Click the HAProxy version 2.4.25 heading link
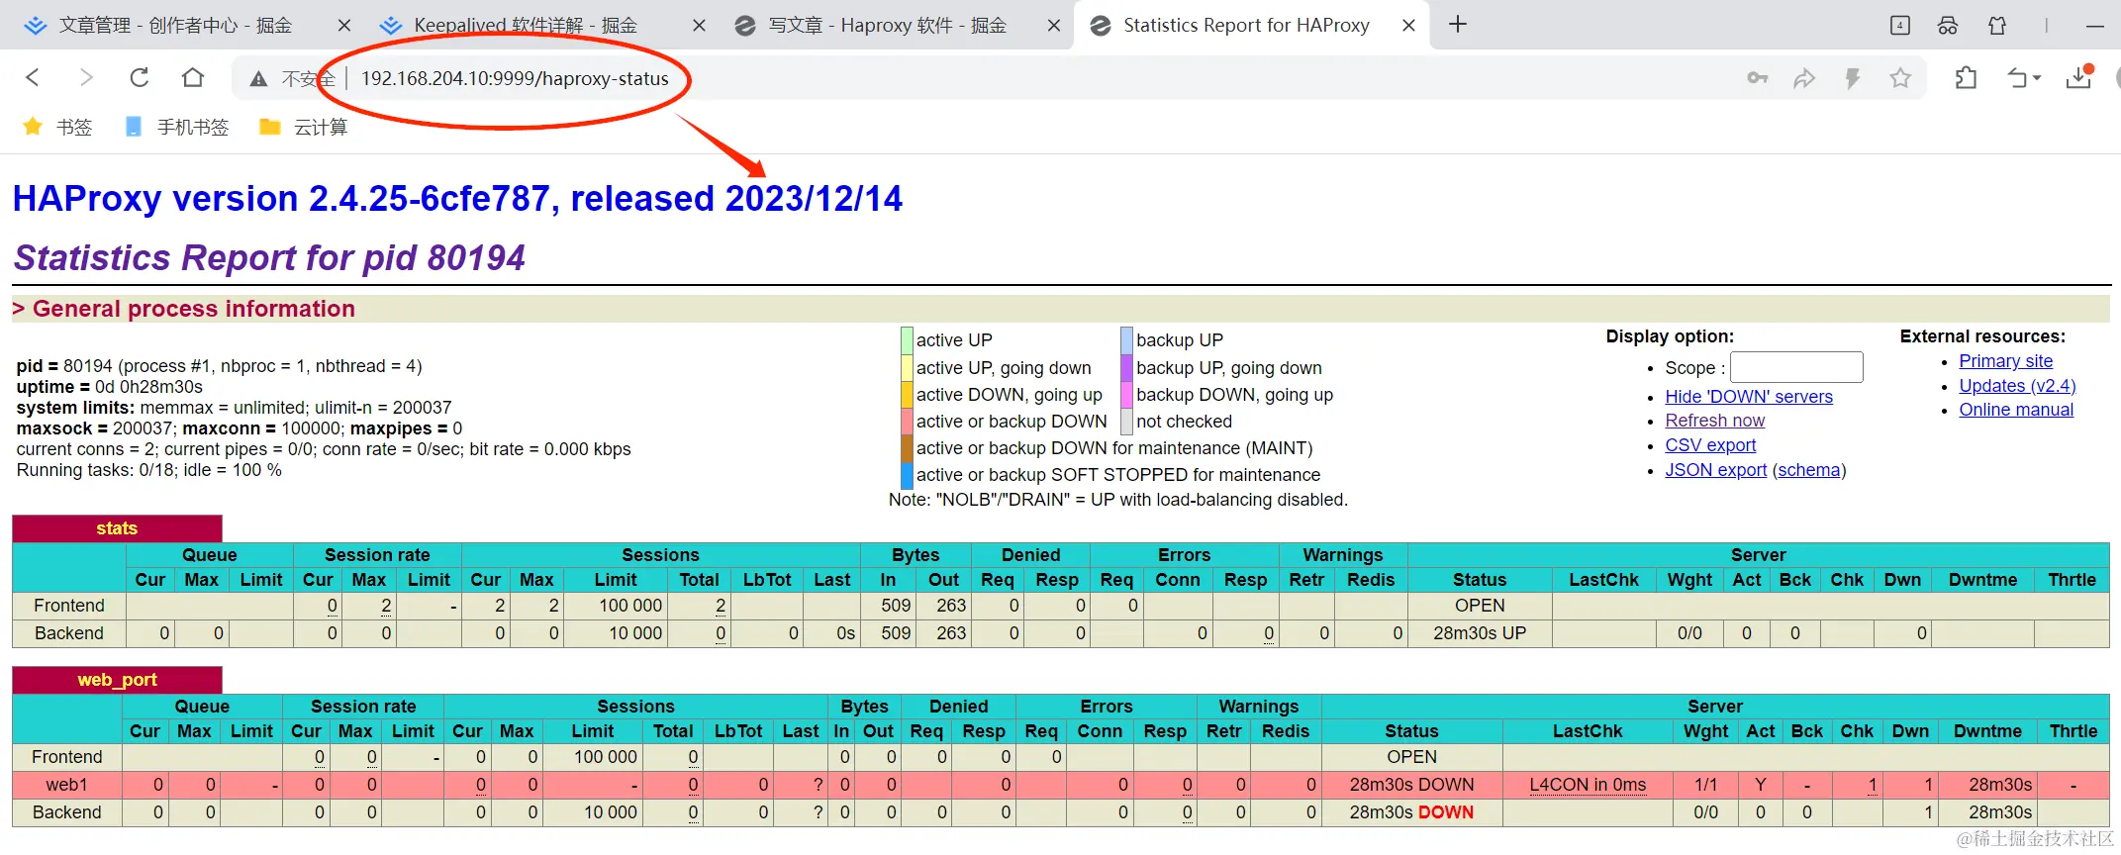 coord(457,199)
